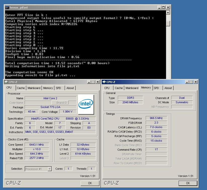This screenshot has width=207, height=190.
Task: Select CPU tab in left CPU-Z window
Action: (9, 87)
